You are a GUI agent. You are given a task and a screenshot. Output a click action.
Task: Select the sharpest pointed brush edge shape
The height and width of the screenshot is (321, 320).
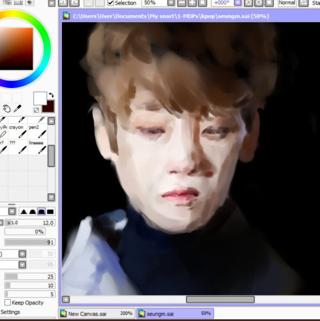click(24, 212)
